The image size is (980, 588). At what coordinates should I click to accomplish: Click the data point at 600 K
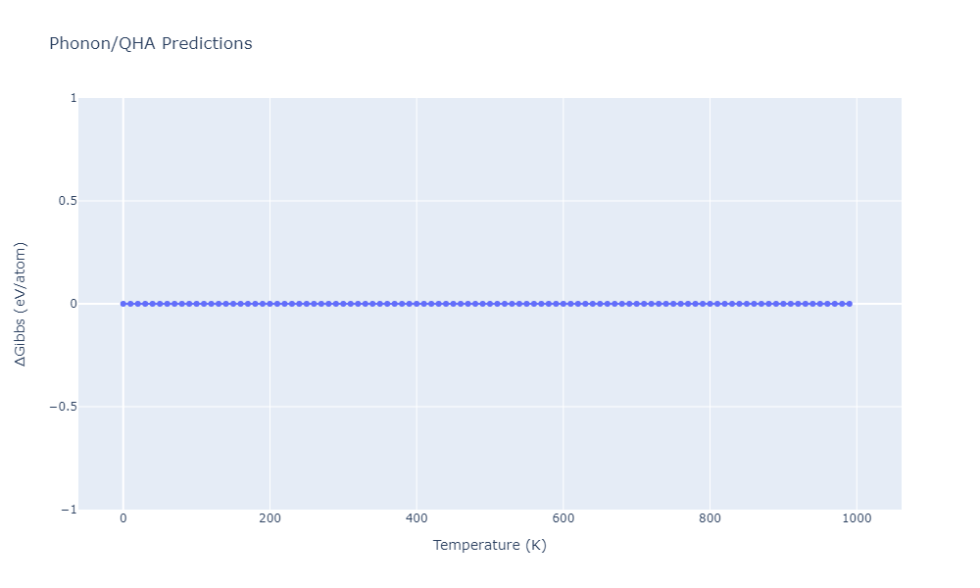[563, 304]
